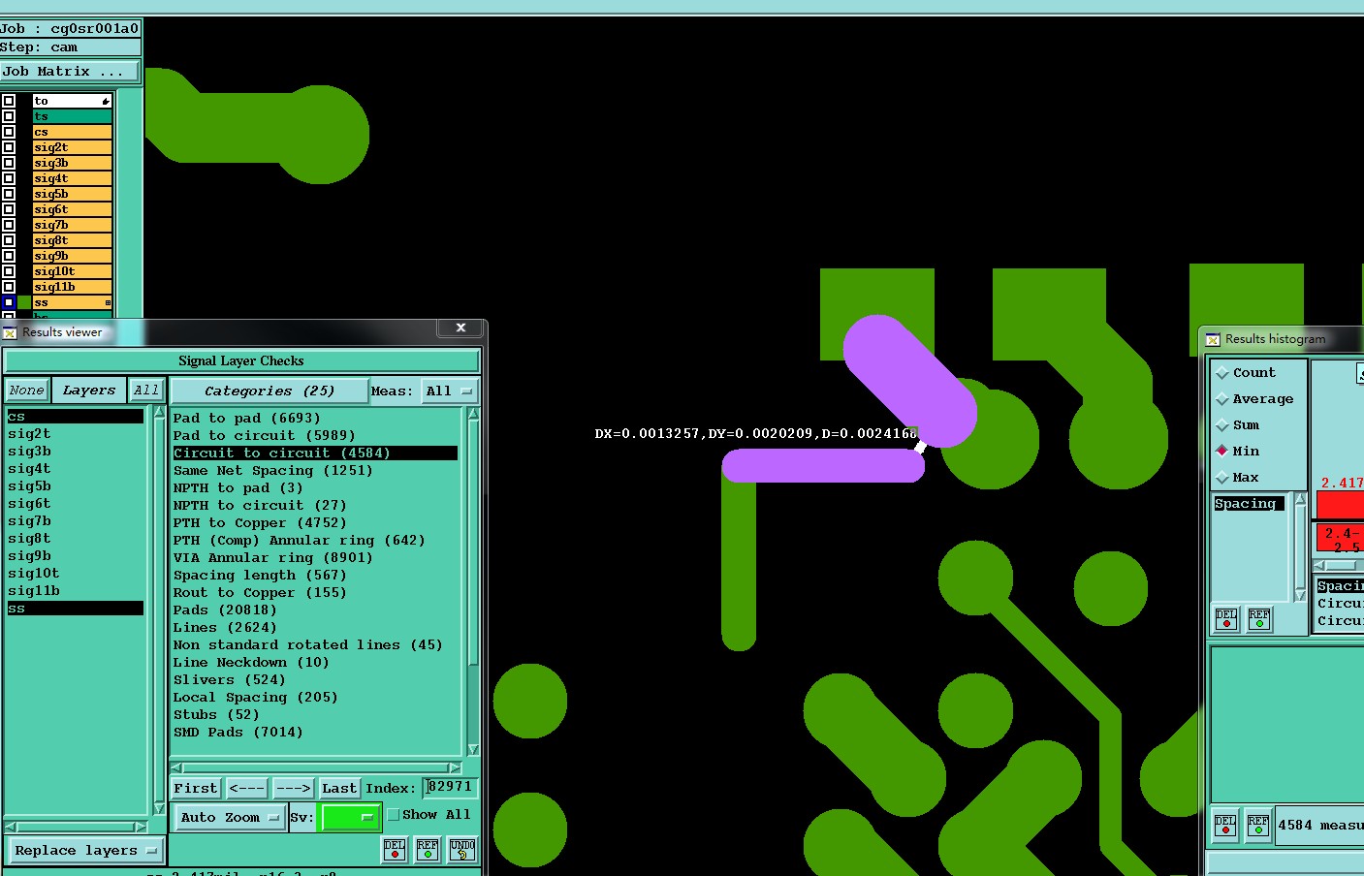Screen dimensions: 1364x876
Task: Select ss in Results viewer layer list
Action: tap(76, 609)
